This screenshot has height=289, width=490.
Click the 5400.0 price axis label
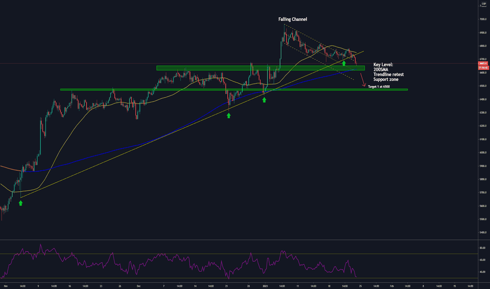(x=483, y=232)
